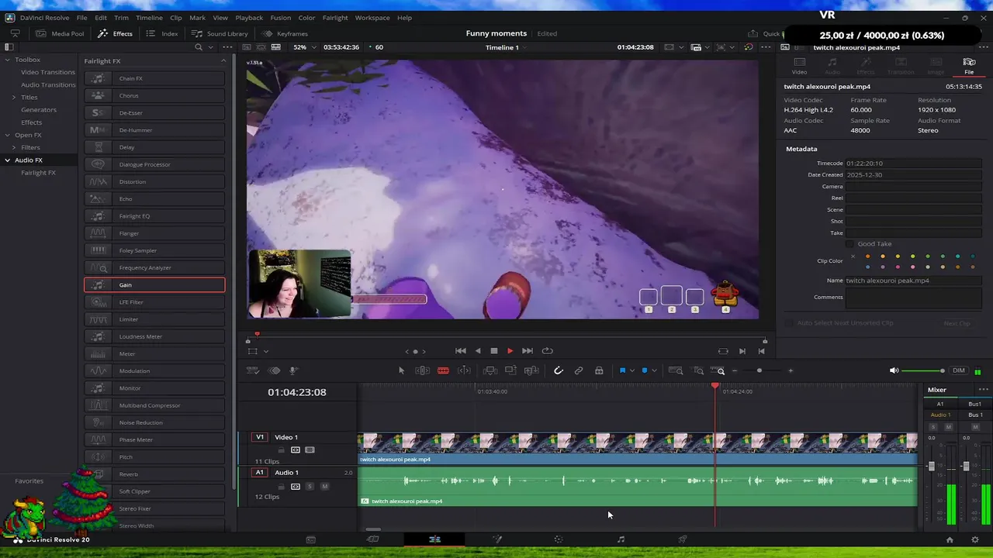Click the Insert Clip icon
This screenshot has height=558, width=993.
(x=490, y=370)
